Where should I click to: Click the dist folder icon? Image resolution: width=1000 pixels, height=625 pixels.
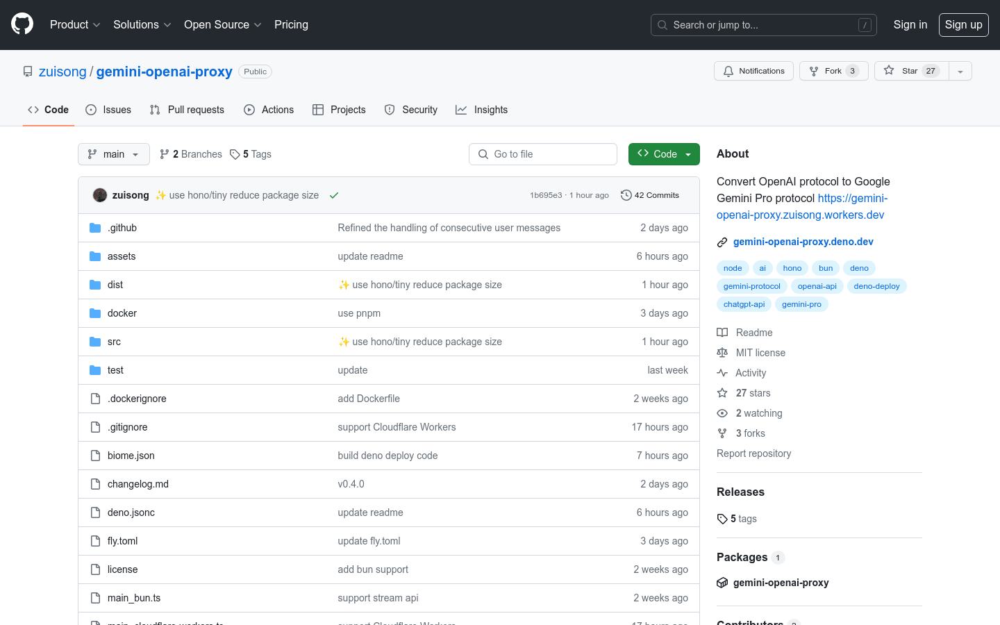pyautogui.click(x=95, y=285)
